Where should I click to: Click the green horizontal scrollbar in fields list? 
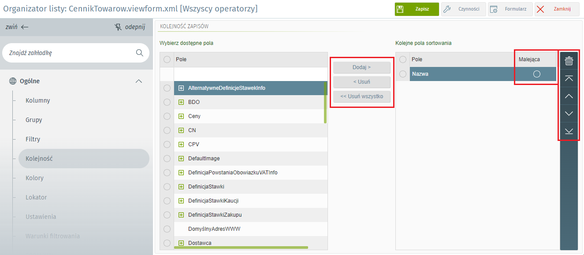(241, 248)
